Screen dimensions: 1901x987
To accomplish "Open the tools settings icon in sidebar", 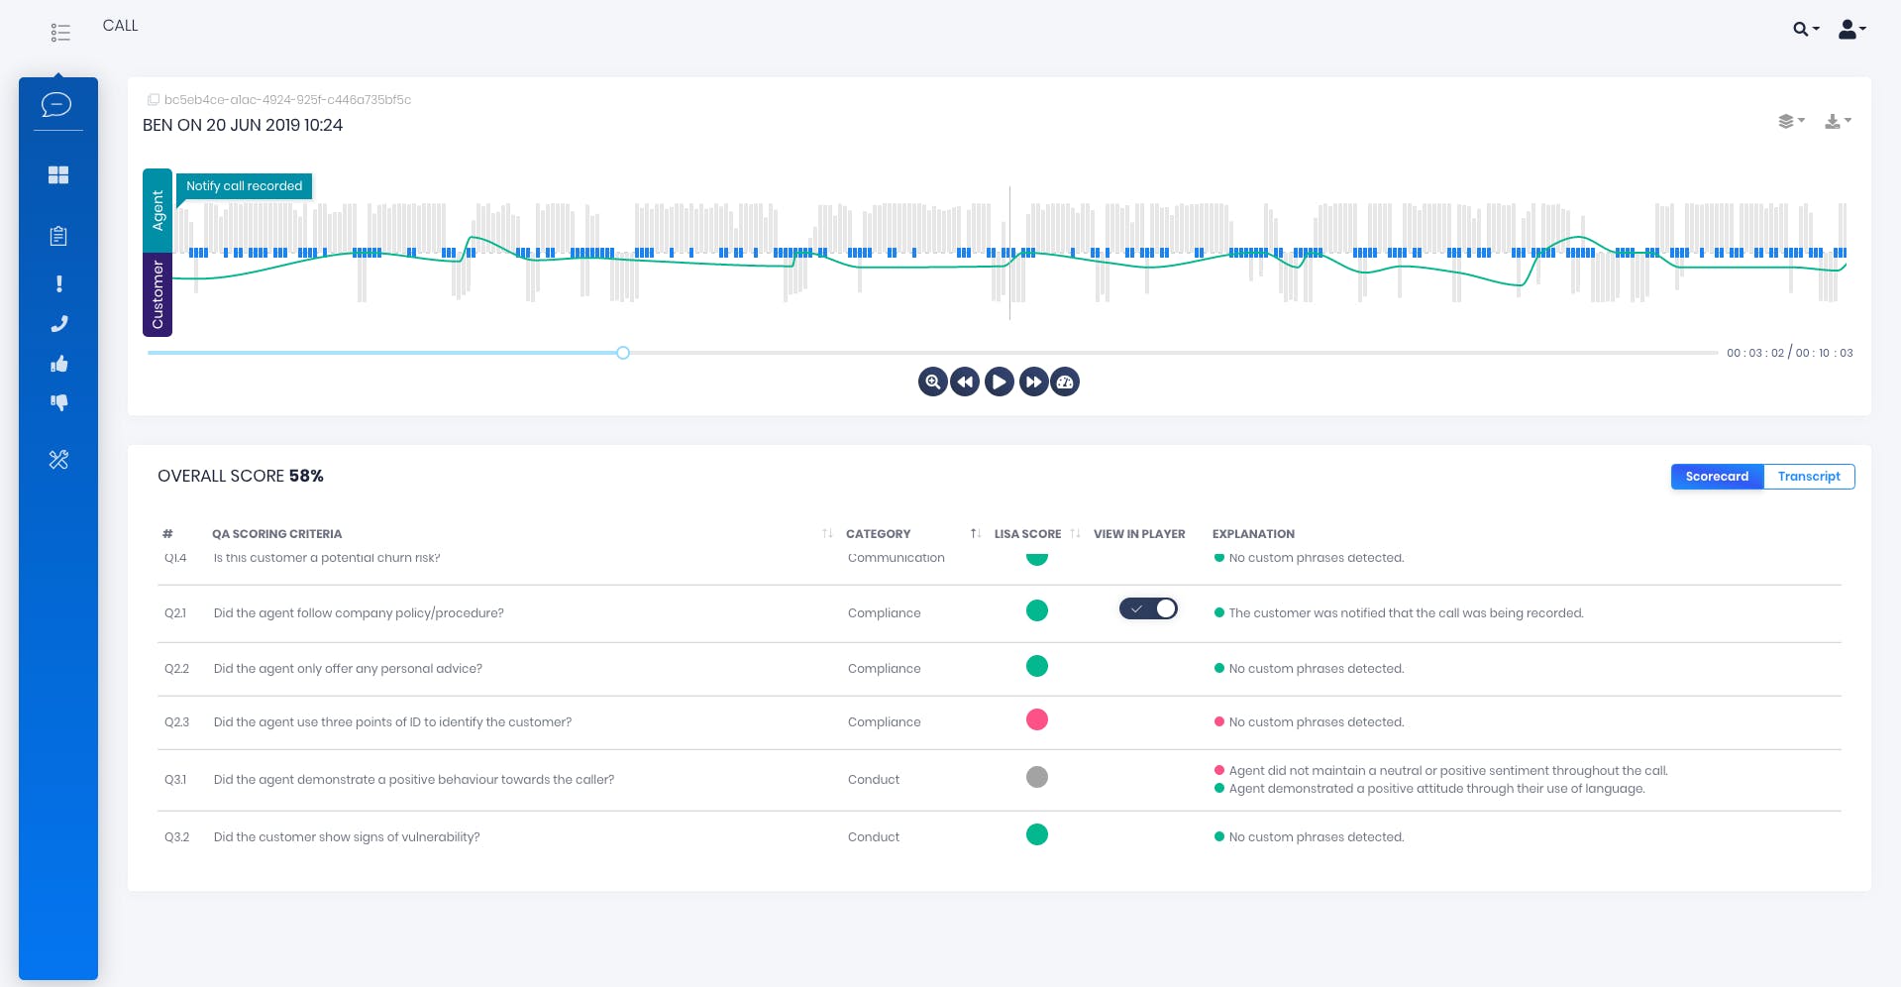I will [x=58, y=460].
